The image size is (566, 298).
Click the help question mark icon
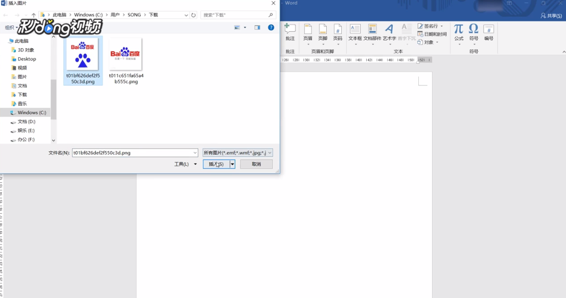[x=271, y=28]
